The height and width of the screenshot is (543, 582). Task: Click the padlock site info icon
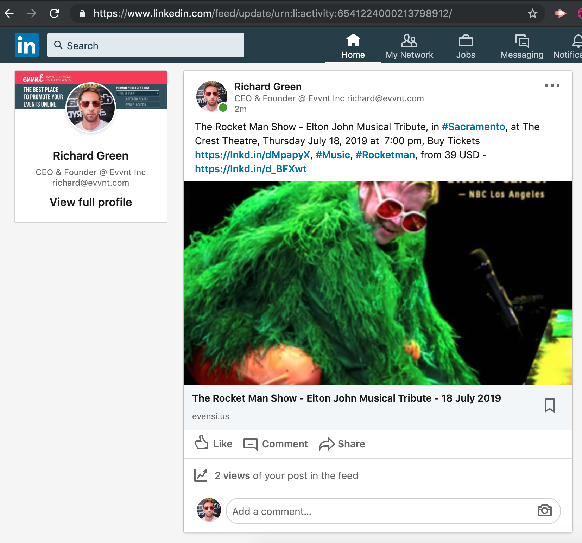pos(82,14)
